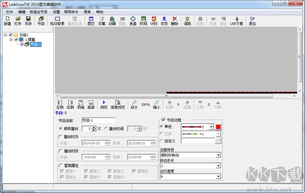
Task: Click the red border color swatch
Action: pos(218,127)
